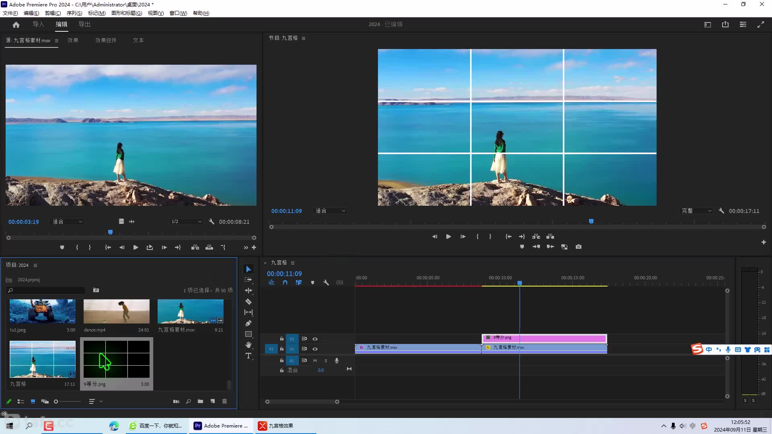Go to the 导入 workspace
Viewport: 772px width, 434px height.
(x=38, y=24)
